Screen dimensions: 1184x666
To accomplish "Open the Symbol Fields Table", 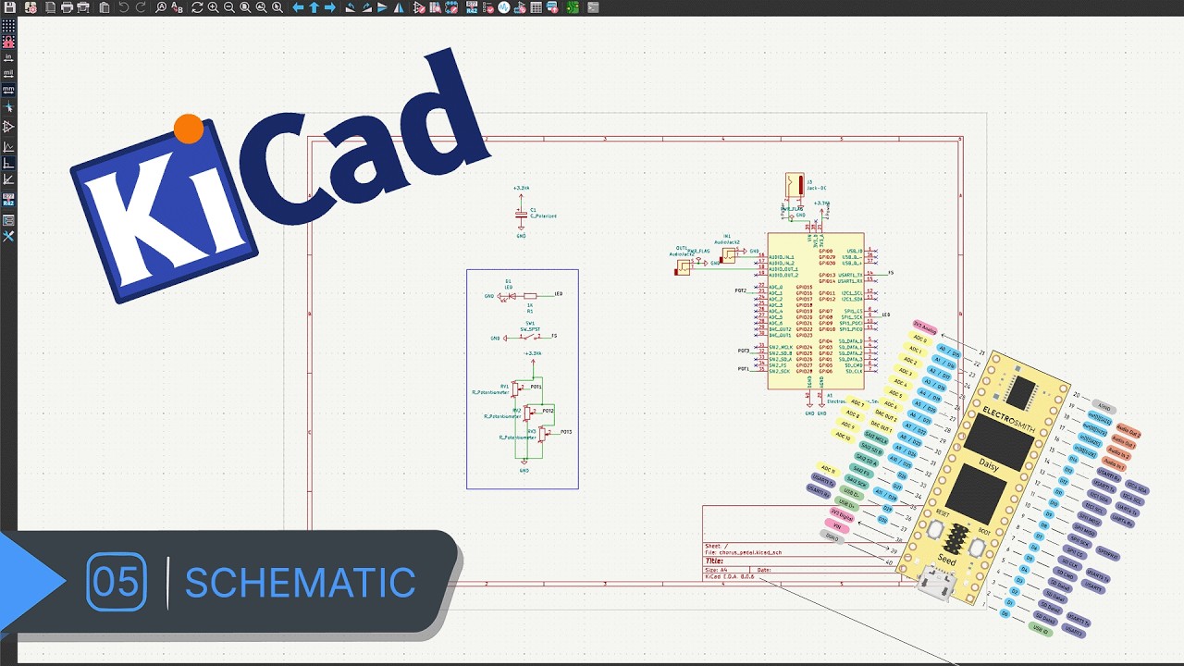I will (x=536, y=7).
